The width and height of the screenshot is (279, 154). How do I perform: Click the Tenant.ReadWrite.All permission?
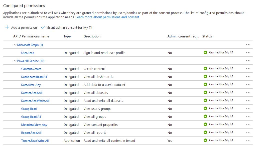coord(35,141)
